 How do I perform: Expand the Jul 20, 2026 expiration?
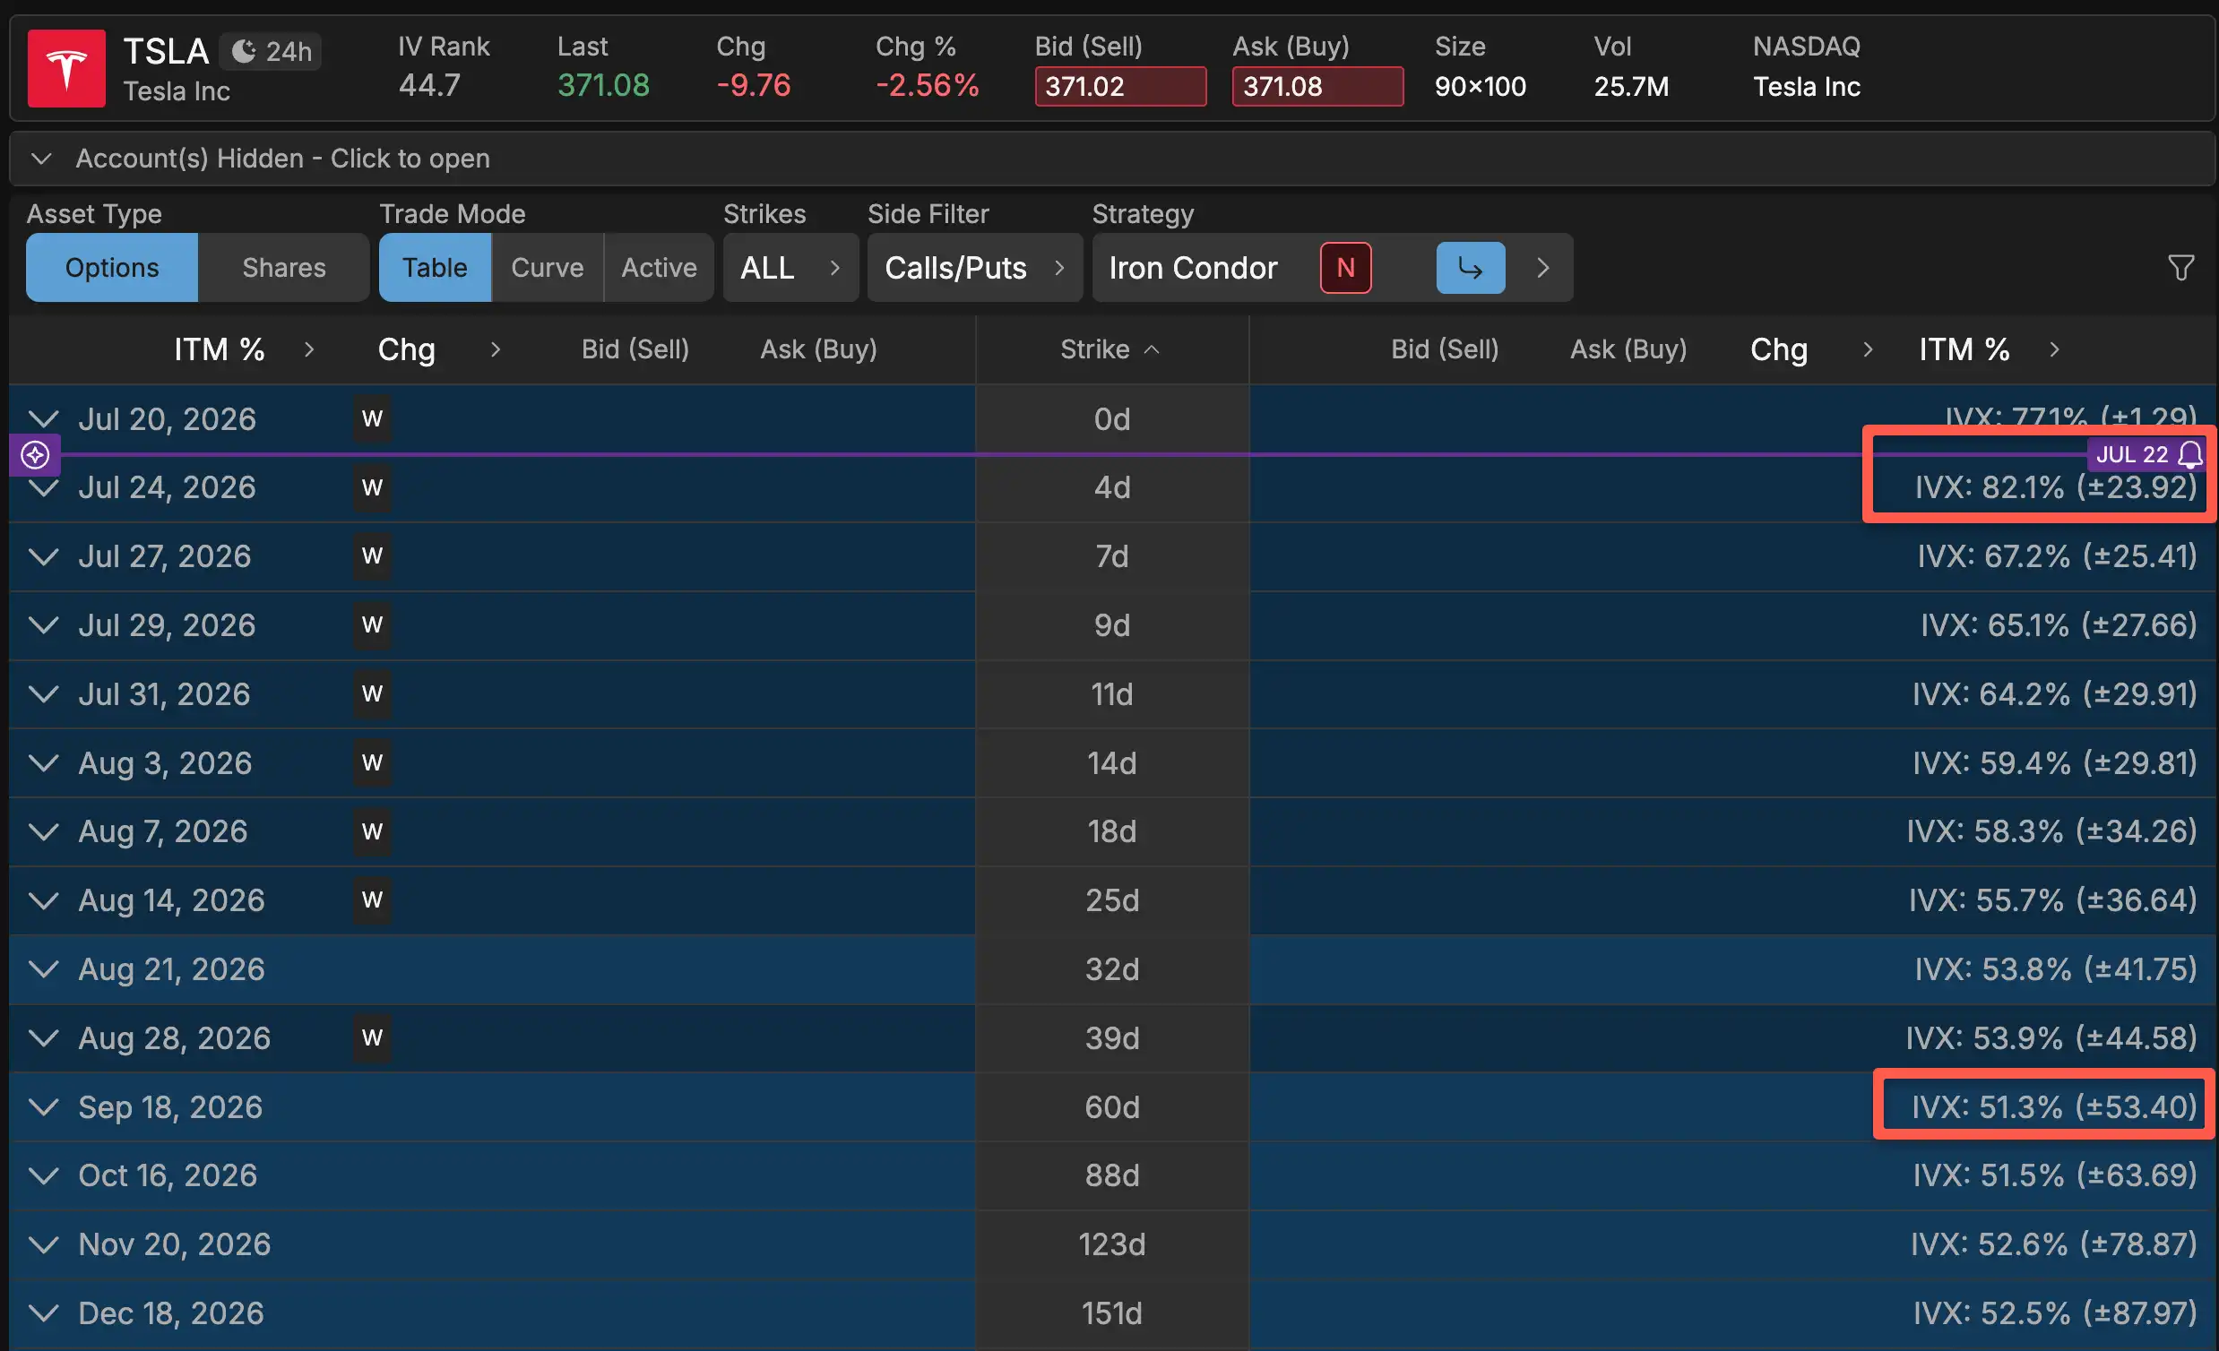[43, 418]
